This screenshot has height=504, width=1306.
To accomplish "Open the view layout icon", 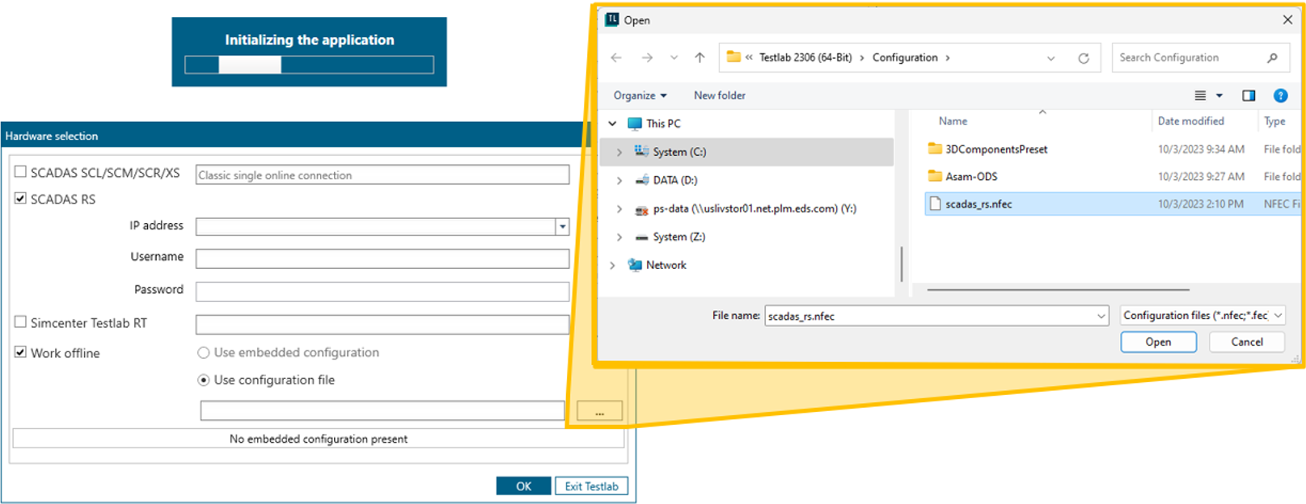I will (x=1200, y=95).
